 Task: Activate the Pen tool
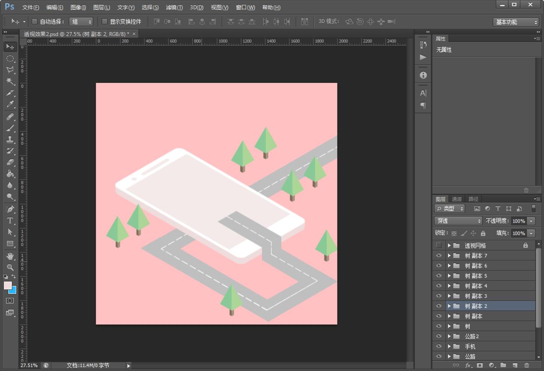[10, 209]
